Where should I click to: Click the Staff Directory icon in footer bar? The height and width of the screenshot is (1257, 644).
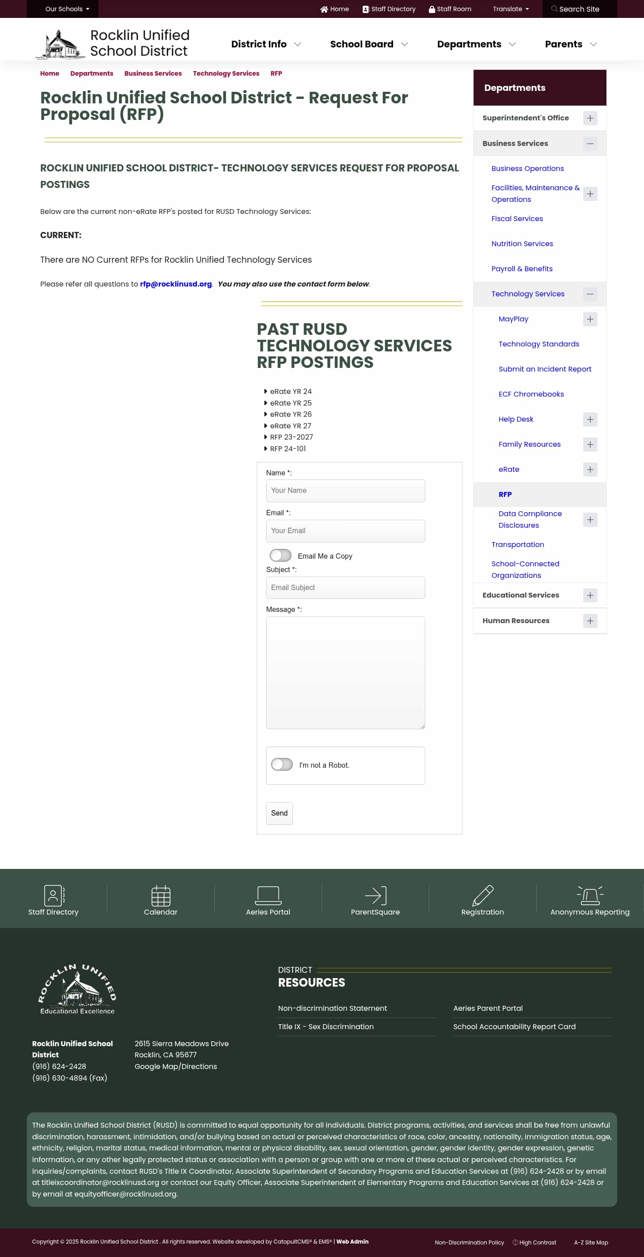coord(54,895)
